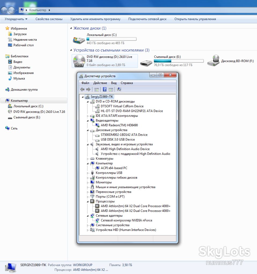This screenshot has height=274, width=257.
Task: Open the Файл menu in Device Manager
Action: click(85, 83)
